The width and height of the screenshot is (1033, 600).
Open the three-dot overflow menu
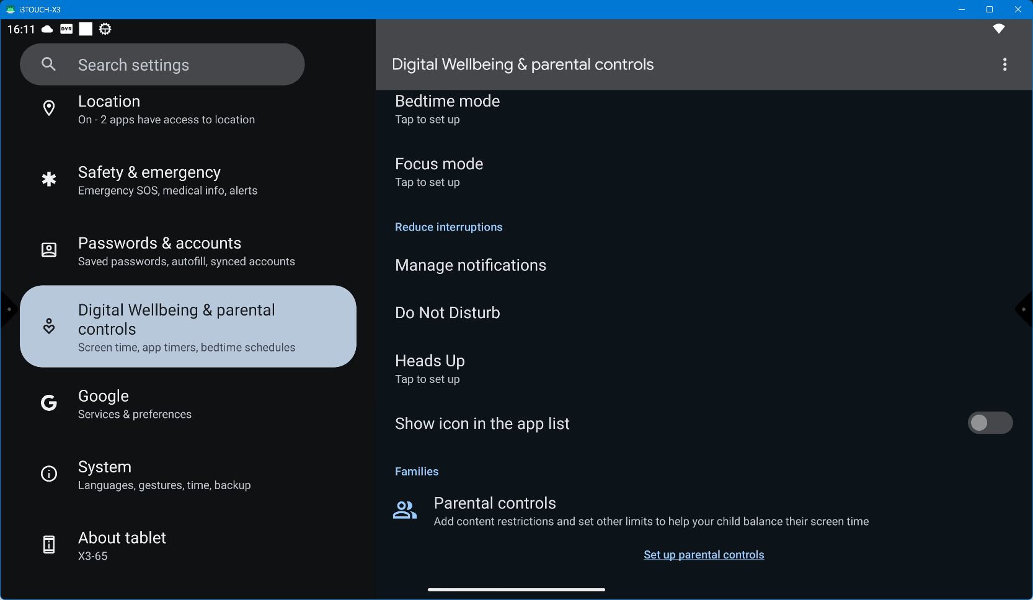point(1004,64)
